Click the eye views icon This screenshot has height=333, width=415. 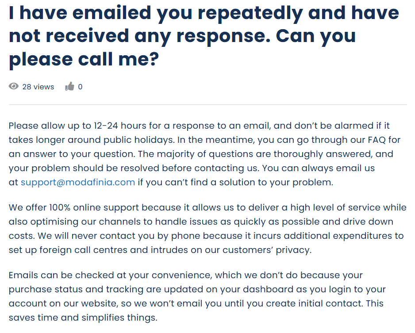pos(14,87)
